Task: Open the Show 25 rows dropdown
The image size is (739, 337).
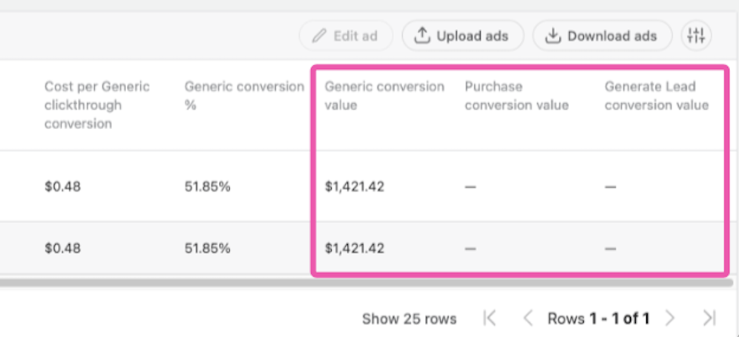Action: click(x=409, y=319)
